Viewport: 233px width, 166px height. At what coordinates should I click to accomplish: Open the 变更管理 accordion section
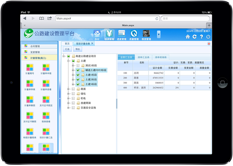click(39, 52)
